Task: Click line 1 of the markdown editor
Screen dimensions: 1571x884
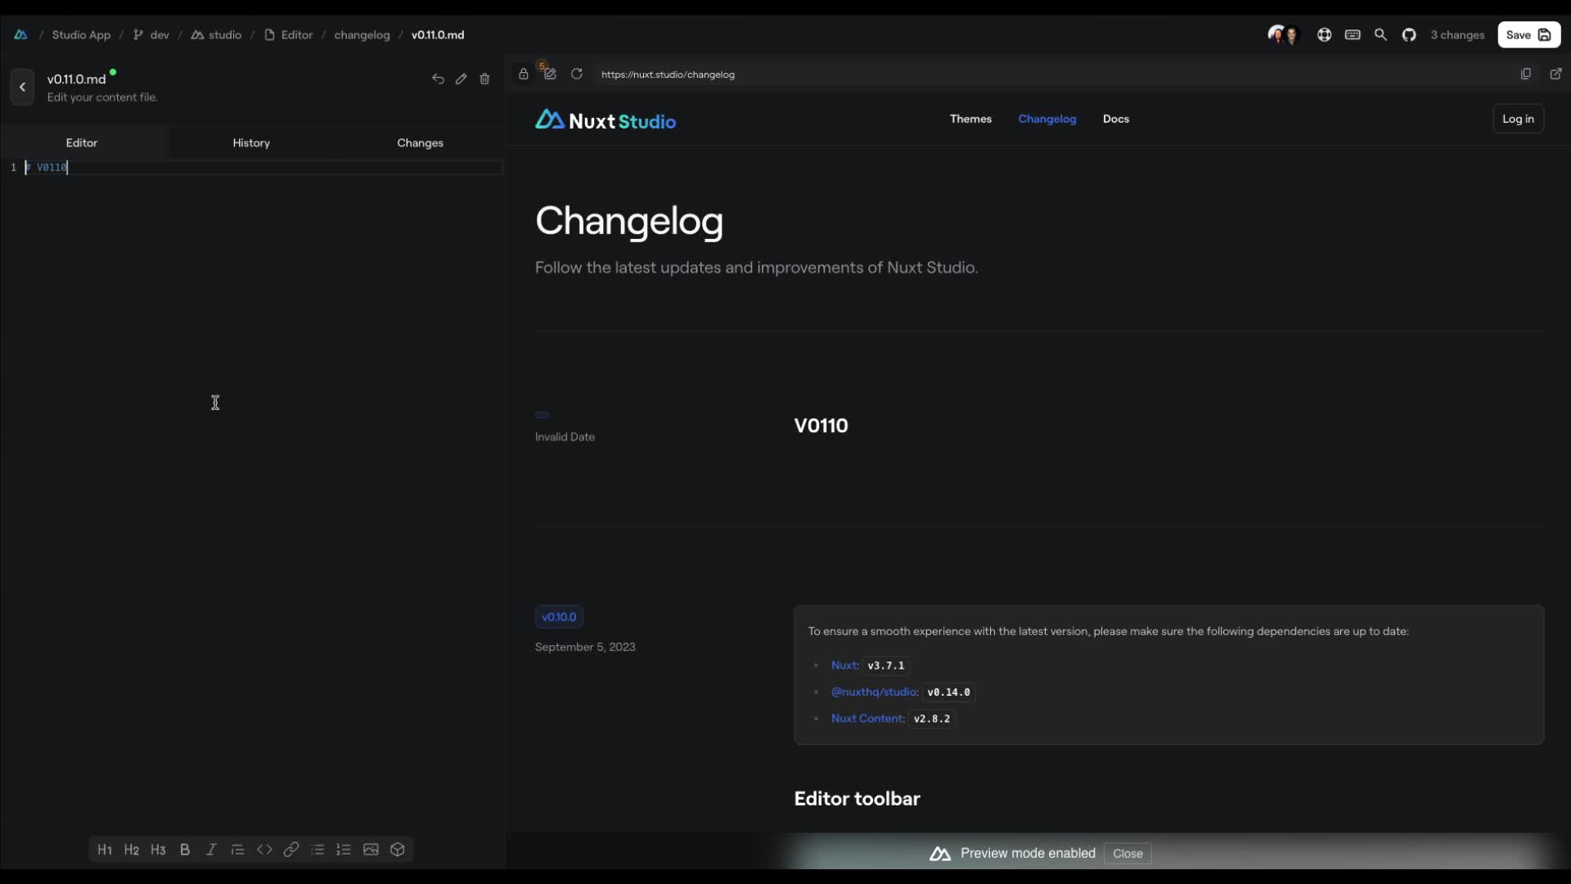Action: 262,167
